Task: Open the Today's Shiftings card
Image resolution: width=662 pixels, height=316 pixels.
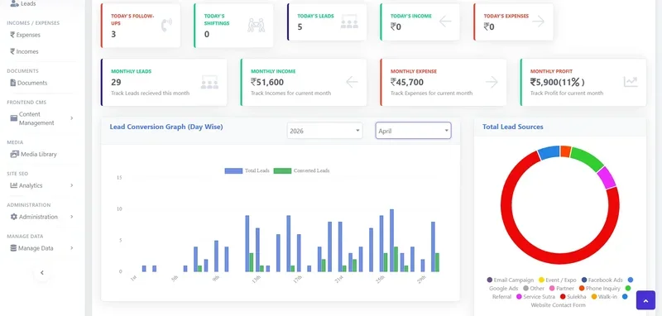Action: [x=233, y=26]
